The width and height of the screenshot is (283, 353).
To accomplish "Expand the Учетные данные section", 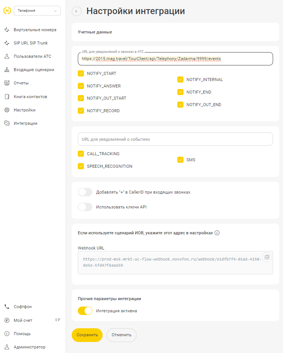I will tap(175, 32).
